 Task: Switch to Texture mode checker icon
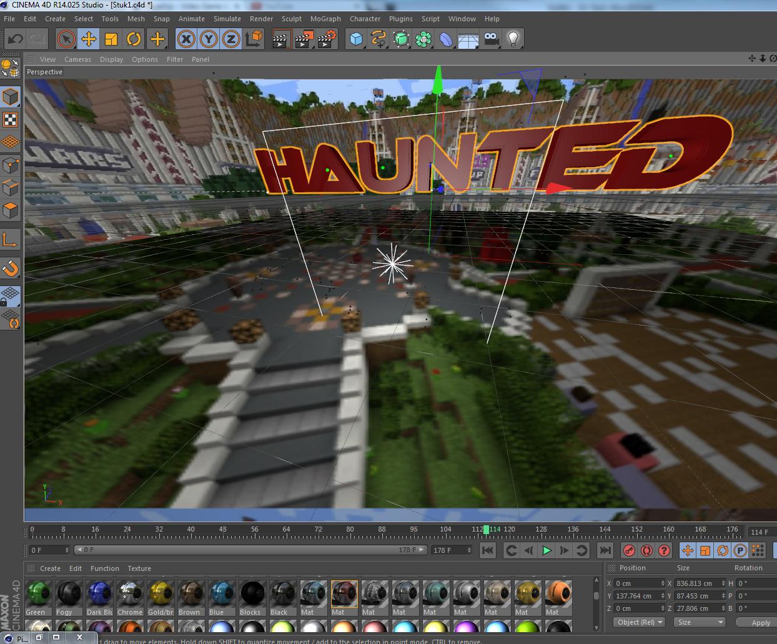pos(11,119)
